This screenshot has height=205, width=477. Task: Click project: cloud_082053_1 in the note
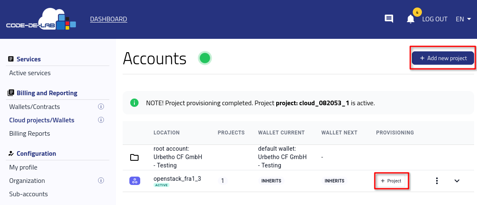[313, 103]
